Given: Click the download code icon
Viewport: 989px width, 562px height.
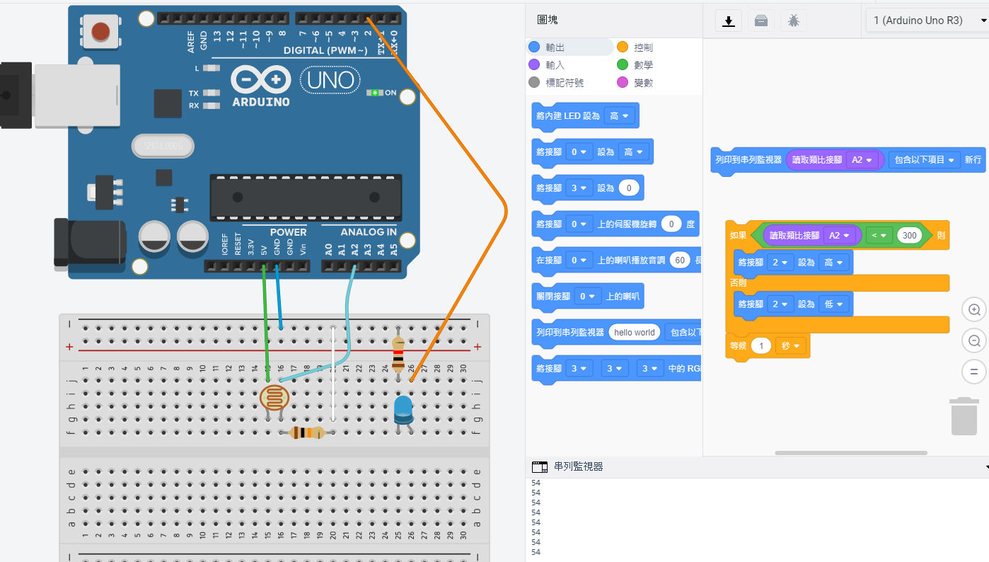Looking at the screenshot, I should tap(728, 21).
